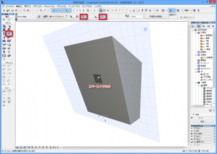The height and width of the screenshot is (154, 217).
Task: Select パース in Navigator 3D group
Action: pyautogui.click(x=206, y=74)
